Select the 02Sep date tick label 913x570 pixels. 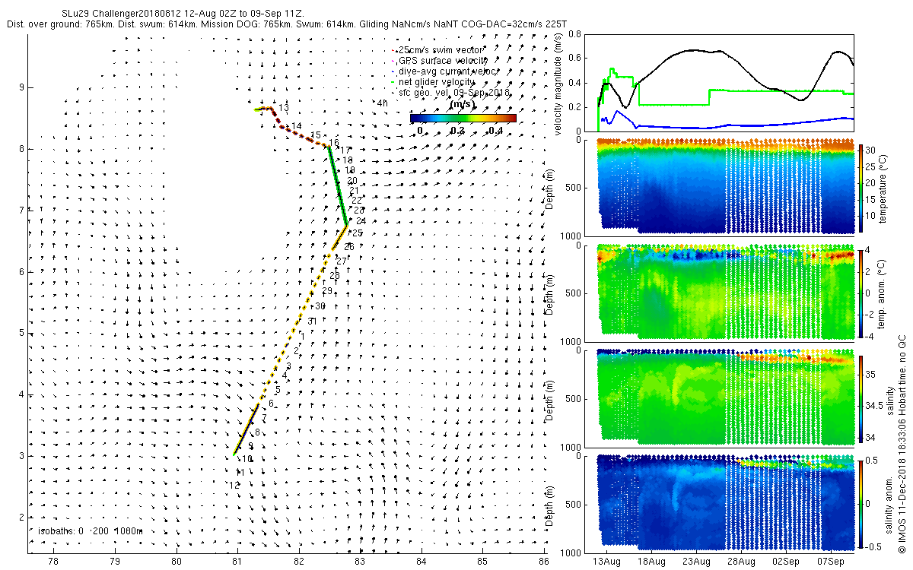(x=786, y=561)
